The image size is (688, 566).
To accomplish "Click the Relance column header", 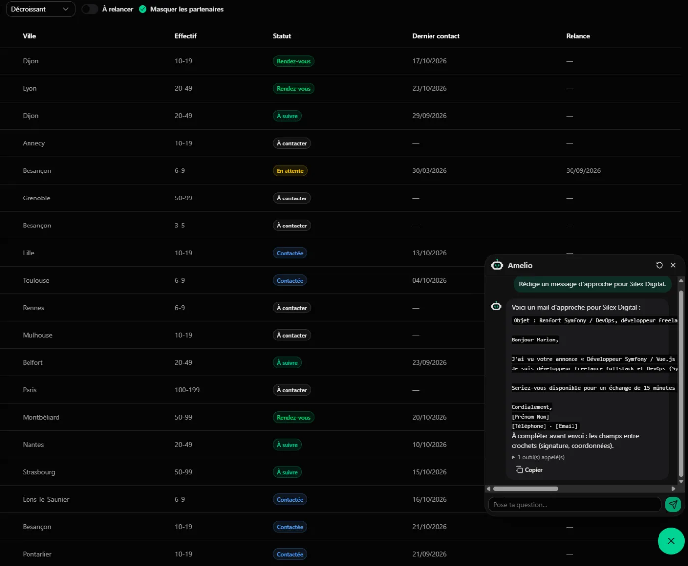I will point(578,36).
